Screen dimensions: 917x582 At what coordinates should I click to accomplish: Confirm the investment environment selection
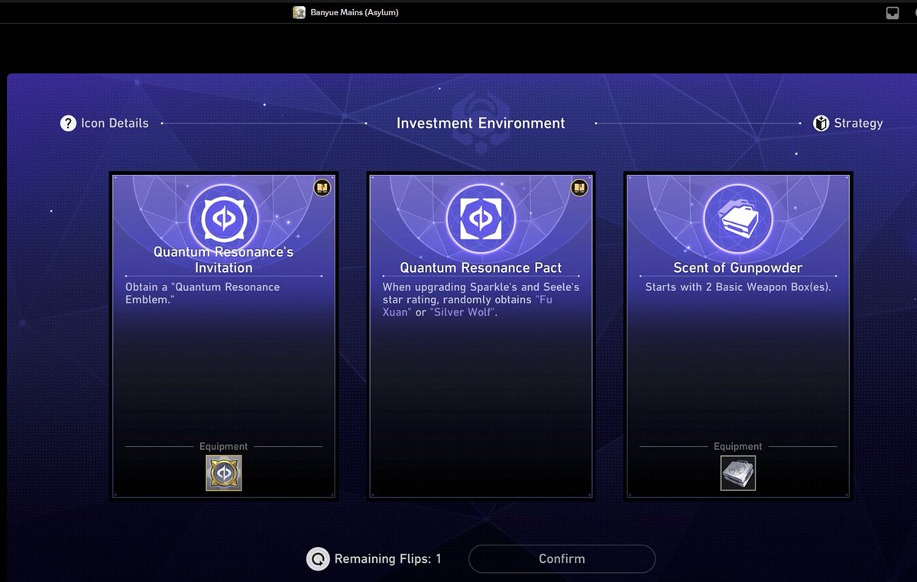(x=562, y=559)
